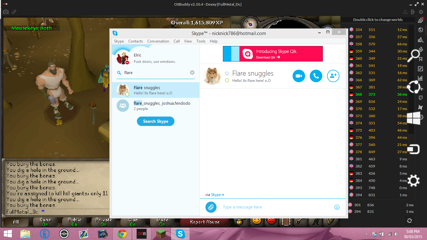This screenshot has width=427, height=240.
Task: Switch to the All chat tab in game
Action: [16, 222]
